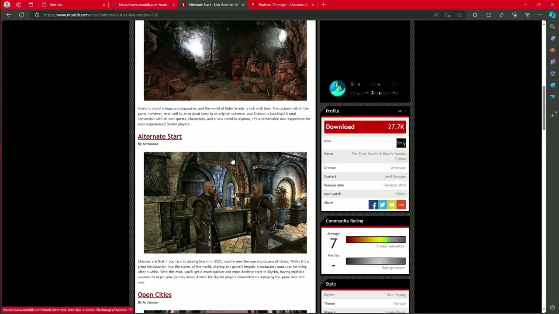
Task: Open the Alternate Start heading link
Action: 159,137
